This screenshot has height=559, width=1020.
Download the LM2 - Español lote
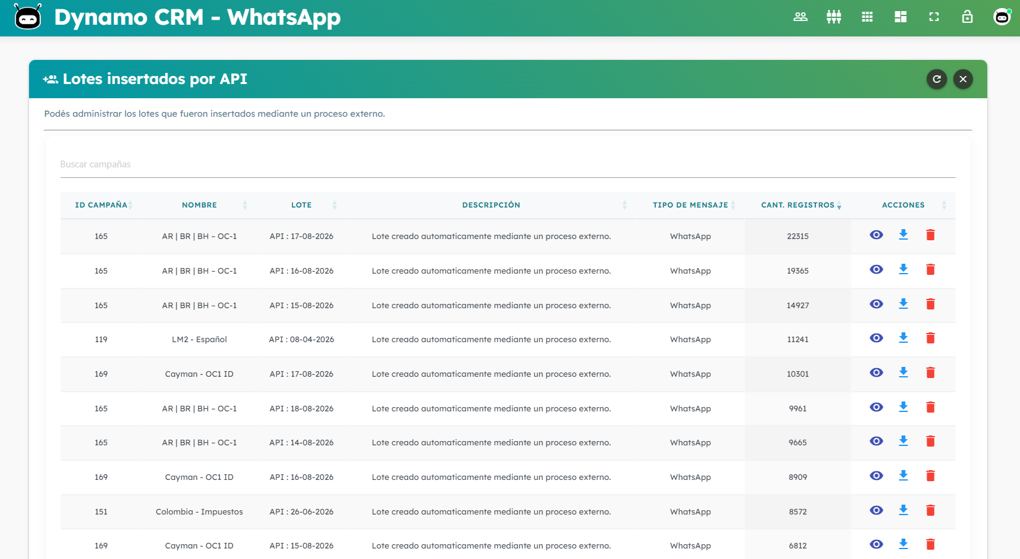click(x=903, y=338)
